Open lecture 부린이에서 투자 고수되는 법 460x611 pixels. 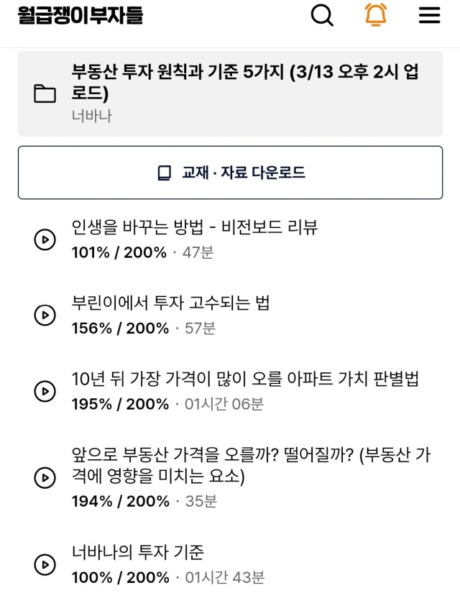170,303
